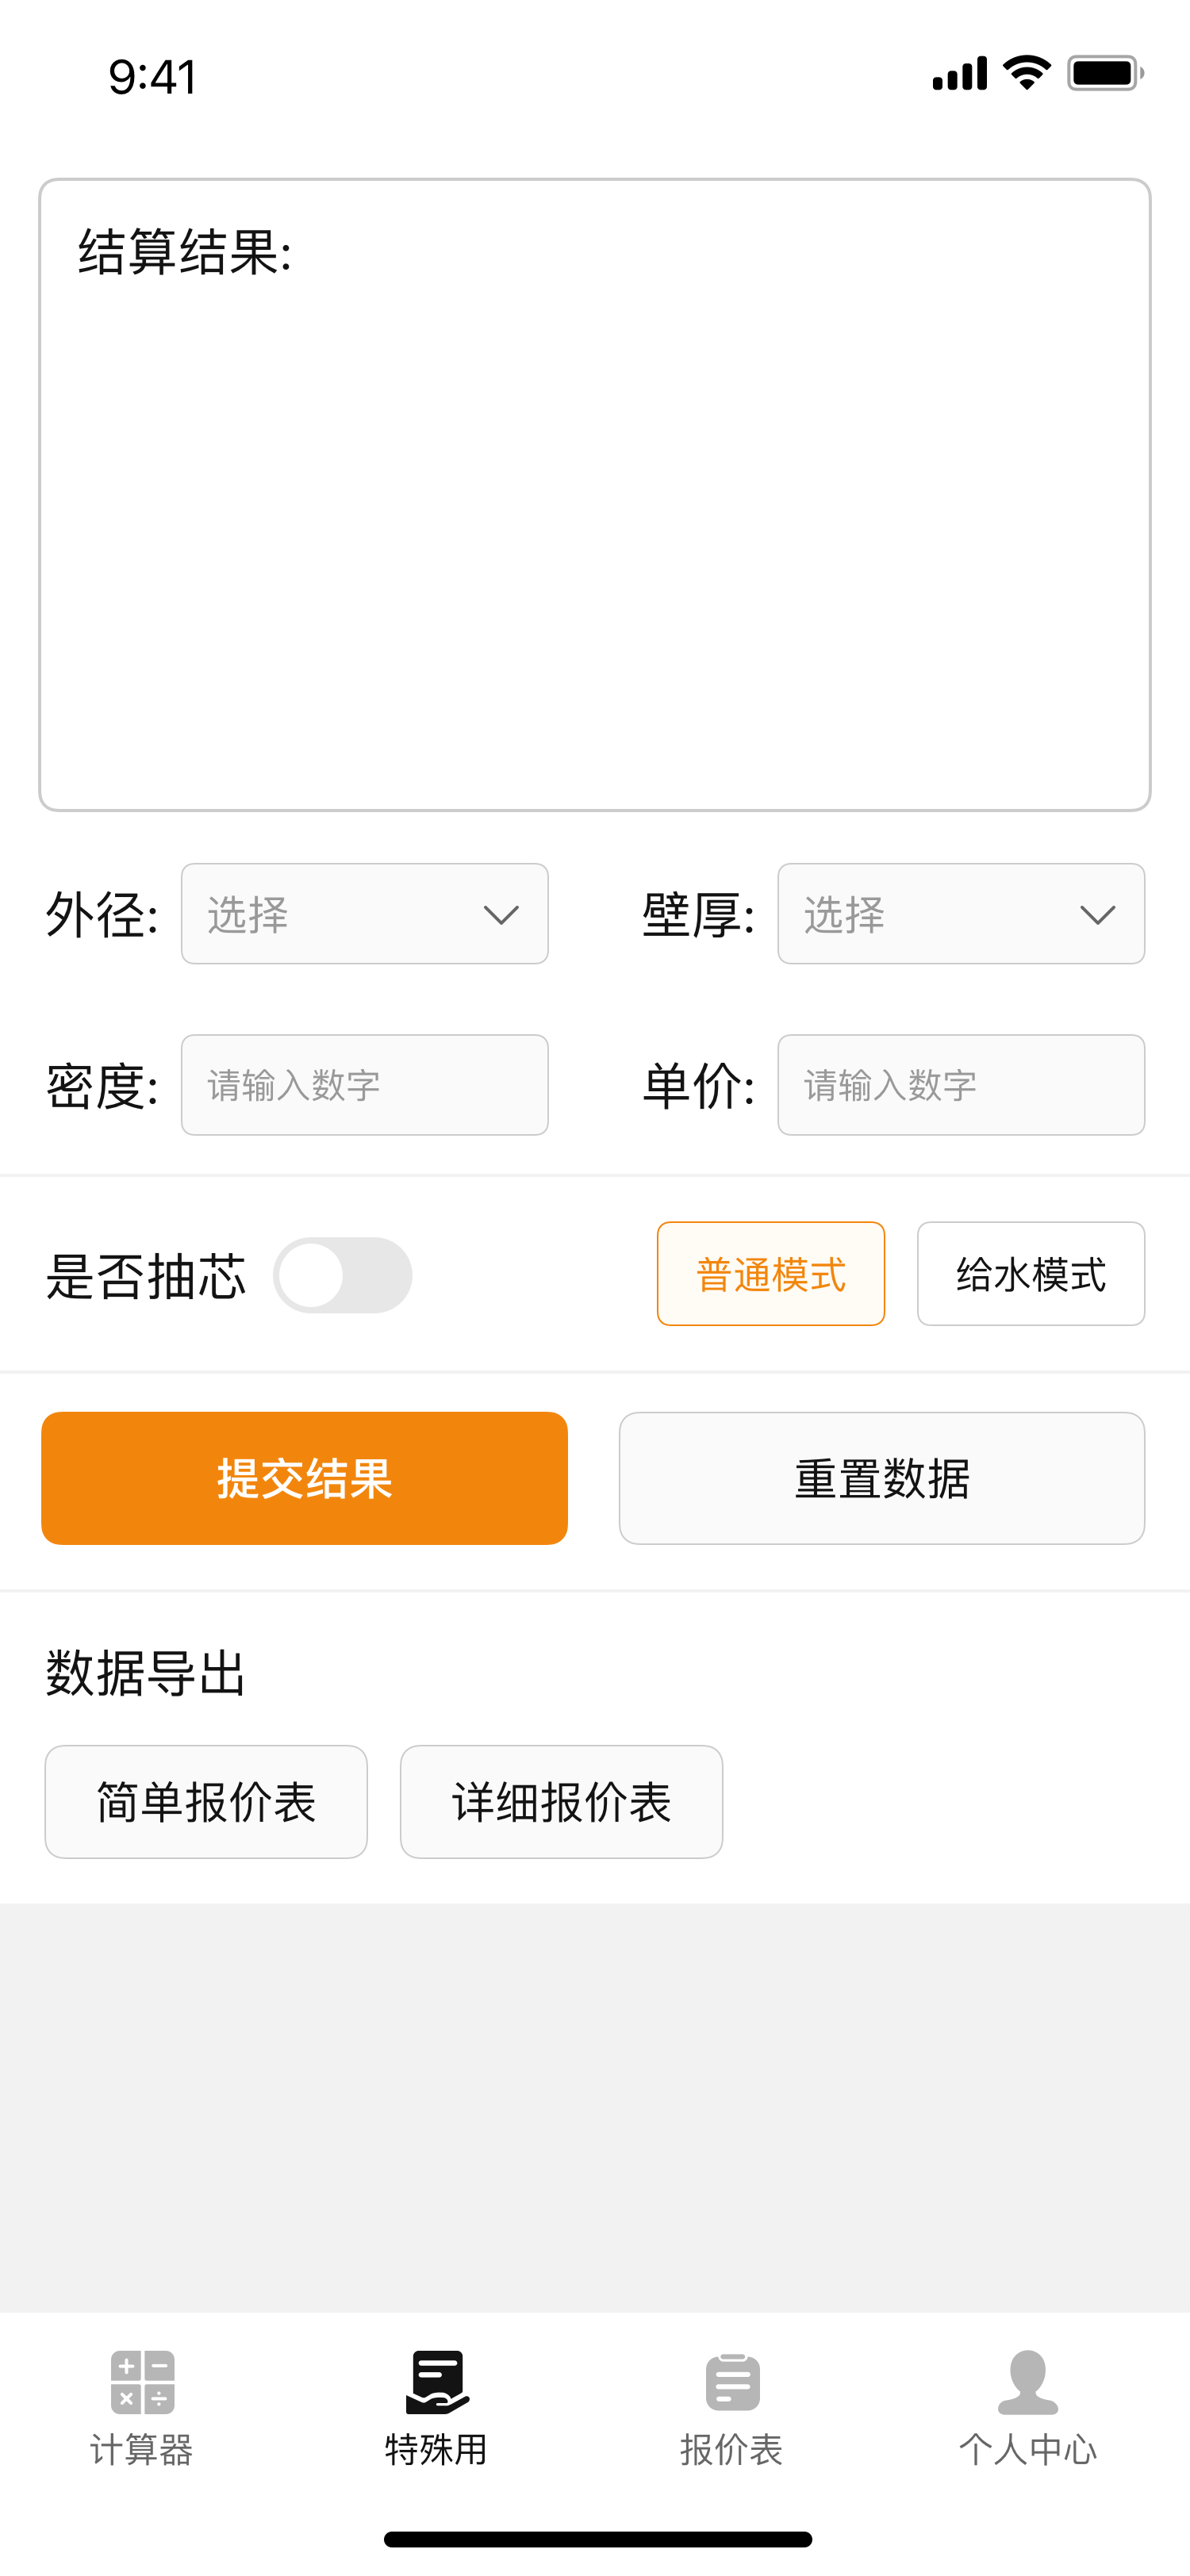Switch to the 报价表 tab label
Viewport: 1190px width, 2576px height.
click(x=732, y=2450)
